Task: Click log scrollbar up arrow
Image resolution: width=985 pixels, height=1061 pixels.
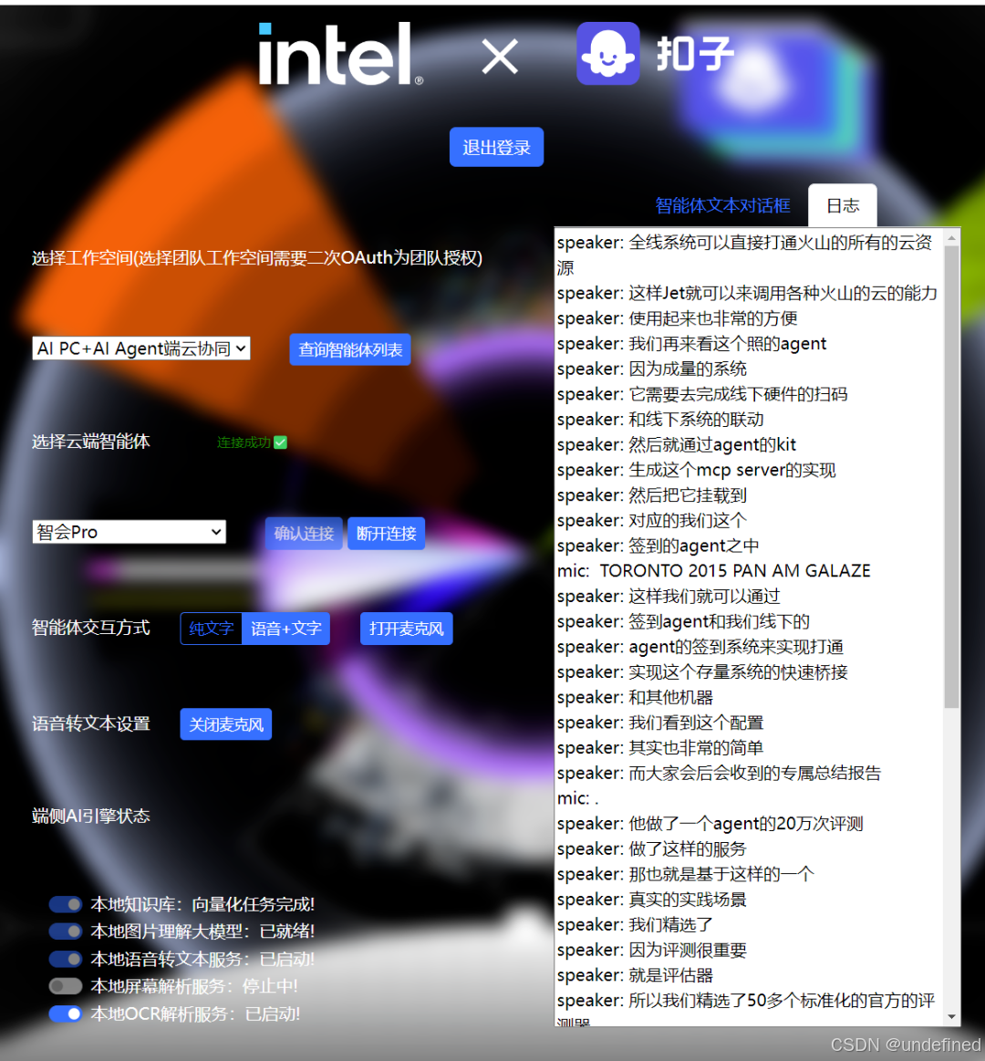Action: tap(952, 237)
